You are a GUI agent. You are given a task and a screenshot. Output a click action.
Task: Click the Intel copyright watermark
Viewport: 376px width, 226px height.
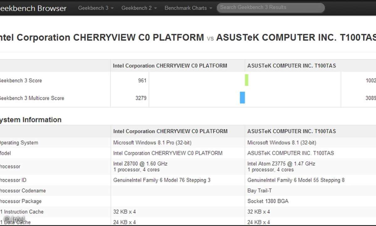(x=14, y=219)
